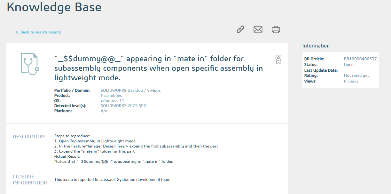Click the back chevron arrow icon
Screen dimensions: 391x194
click(x=17, y=32)
